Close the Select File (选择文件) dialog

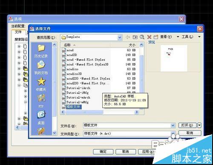click(200, 29)
